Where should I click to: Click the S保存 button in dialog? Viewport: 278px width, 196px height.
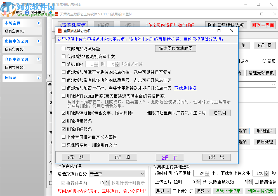tap(170, 157)
